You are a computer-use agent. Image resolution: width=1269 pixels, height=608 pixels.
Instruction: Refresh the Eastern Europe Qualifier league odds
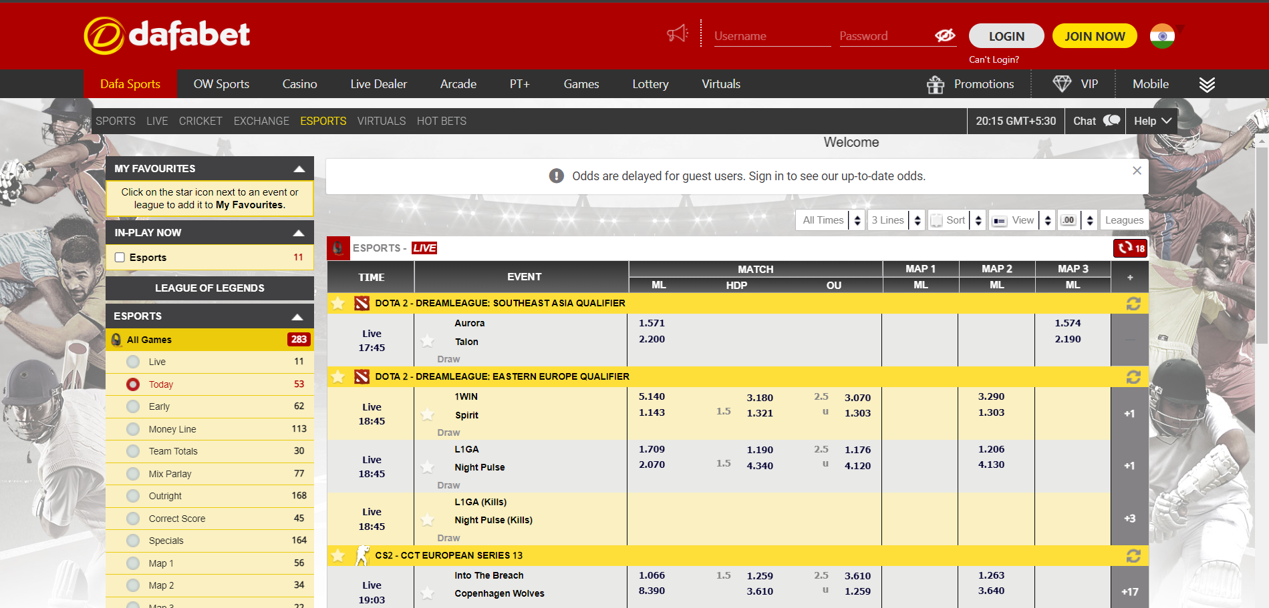1133,376
